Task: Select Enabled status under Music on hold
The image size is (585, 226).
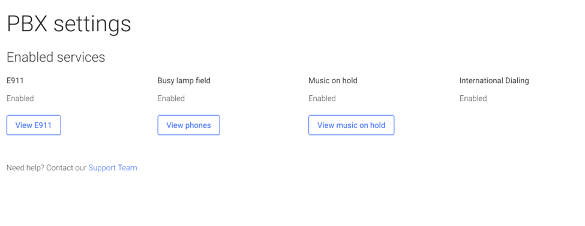Action: coord(322,98)
